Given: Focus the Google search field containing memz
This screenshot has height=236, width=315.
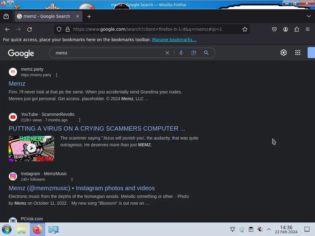Looking at the screenshot, I should coord(110,53).
